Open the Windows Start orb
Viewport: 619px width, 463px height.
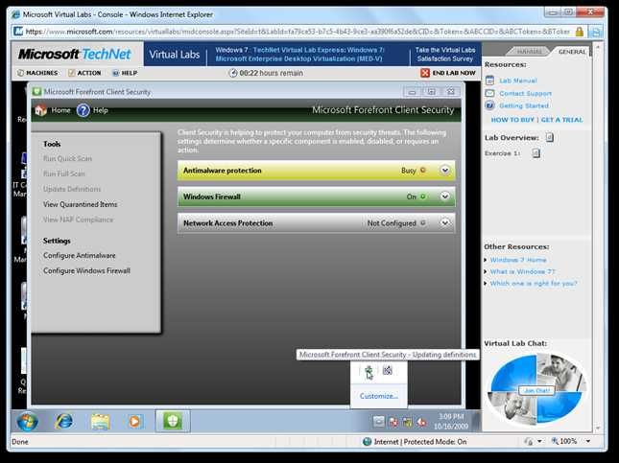click(28, 421)
